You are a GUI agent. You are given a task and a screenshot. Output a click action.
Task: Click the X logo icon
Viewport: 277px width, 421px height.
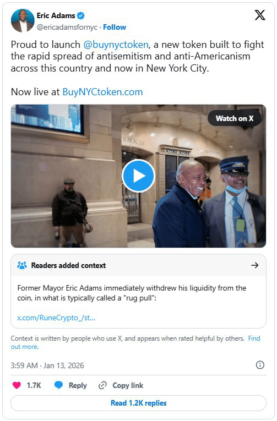260,15
